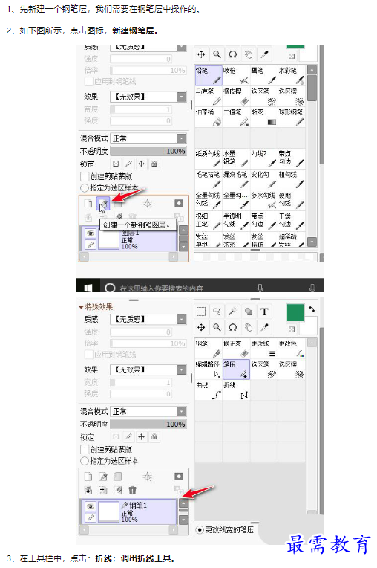
Task: Click the 钢笔1 layer thumbnail
Action: pos(109,511)
